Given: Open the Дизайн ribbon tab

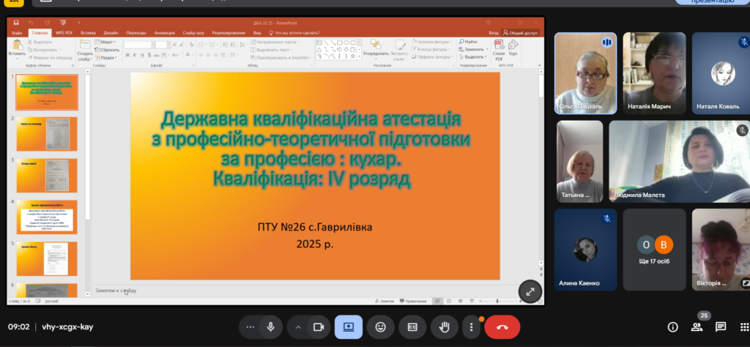Looking at the screenshot, I should click(111, 33).
